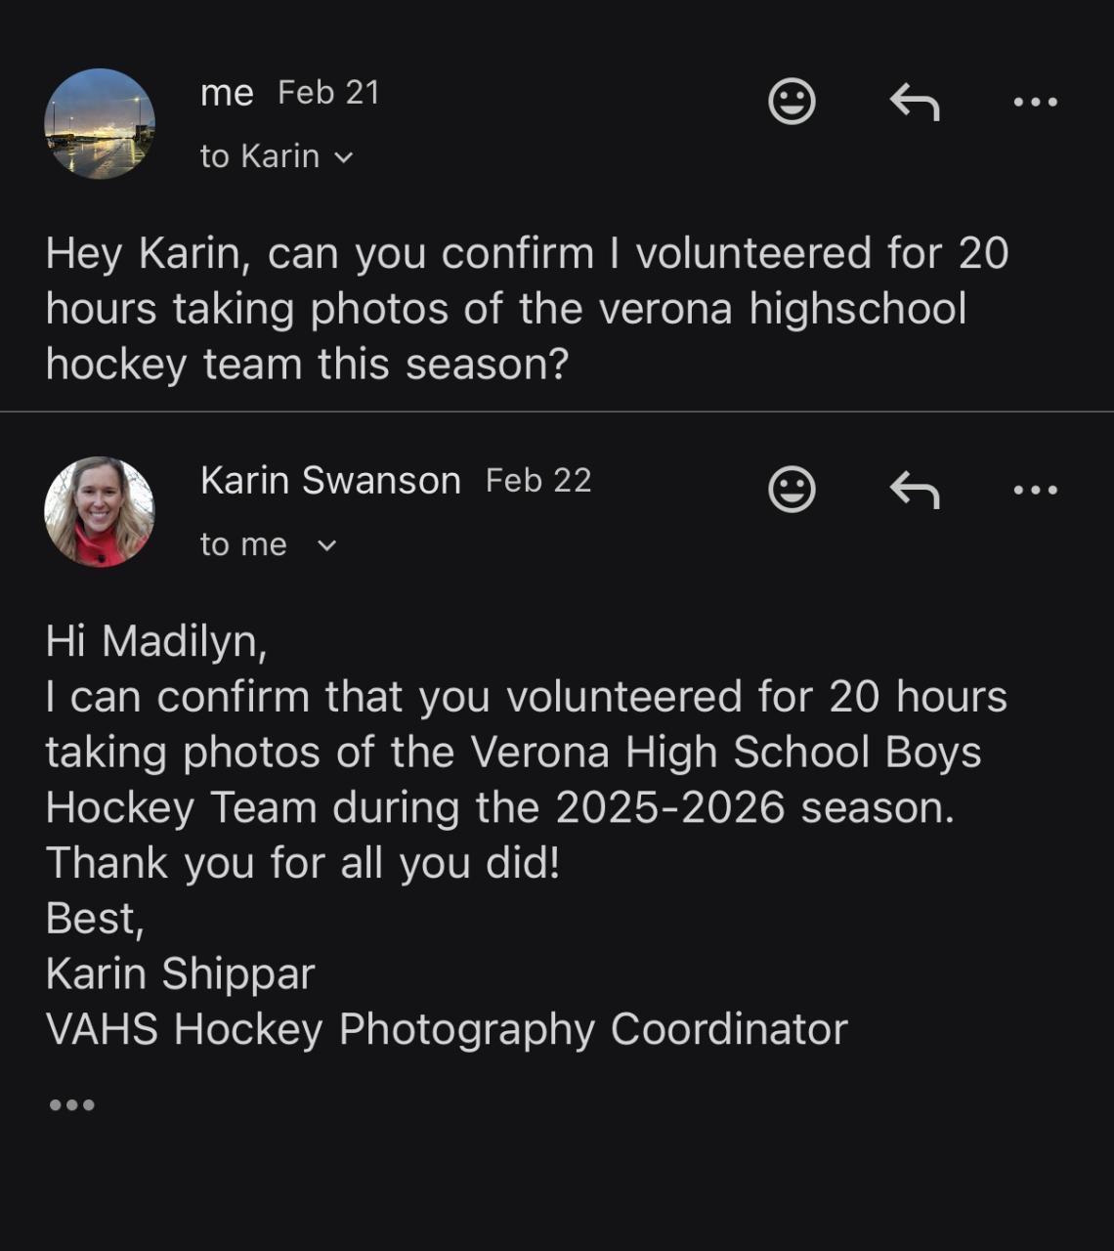
Task: Reply to the Feb 21 message from me
Action: click(915, 101)
